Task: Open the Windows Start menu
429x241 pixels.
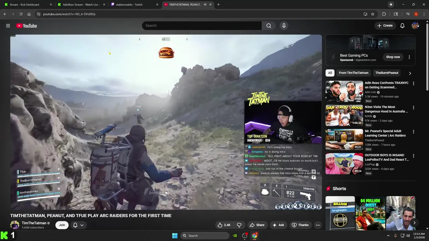Action: point(175,236)
